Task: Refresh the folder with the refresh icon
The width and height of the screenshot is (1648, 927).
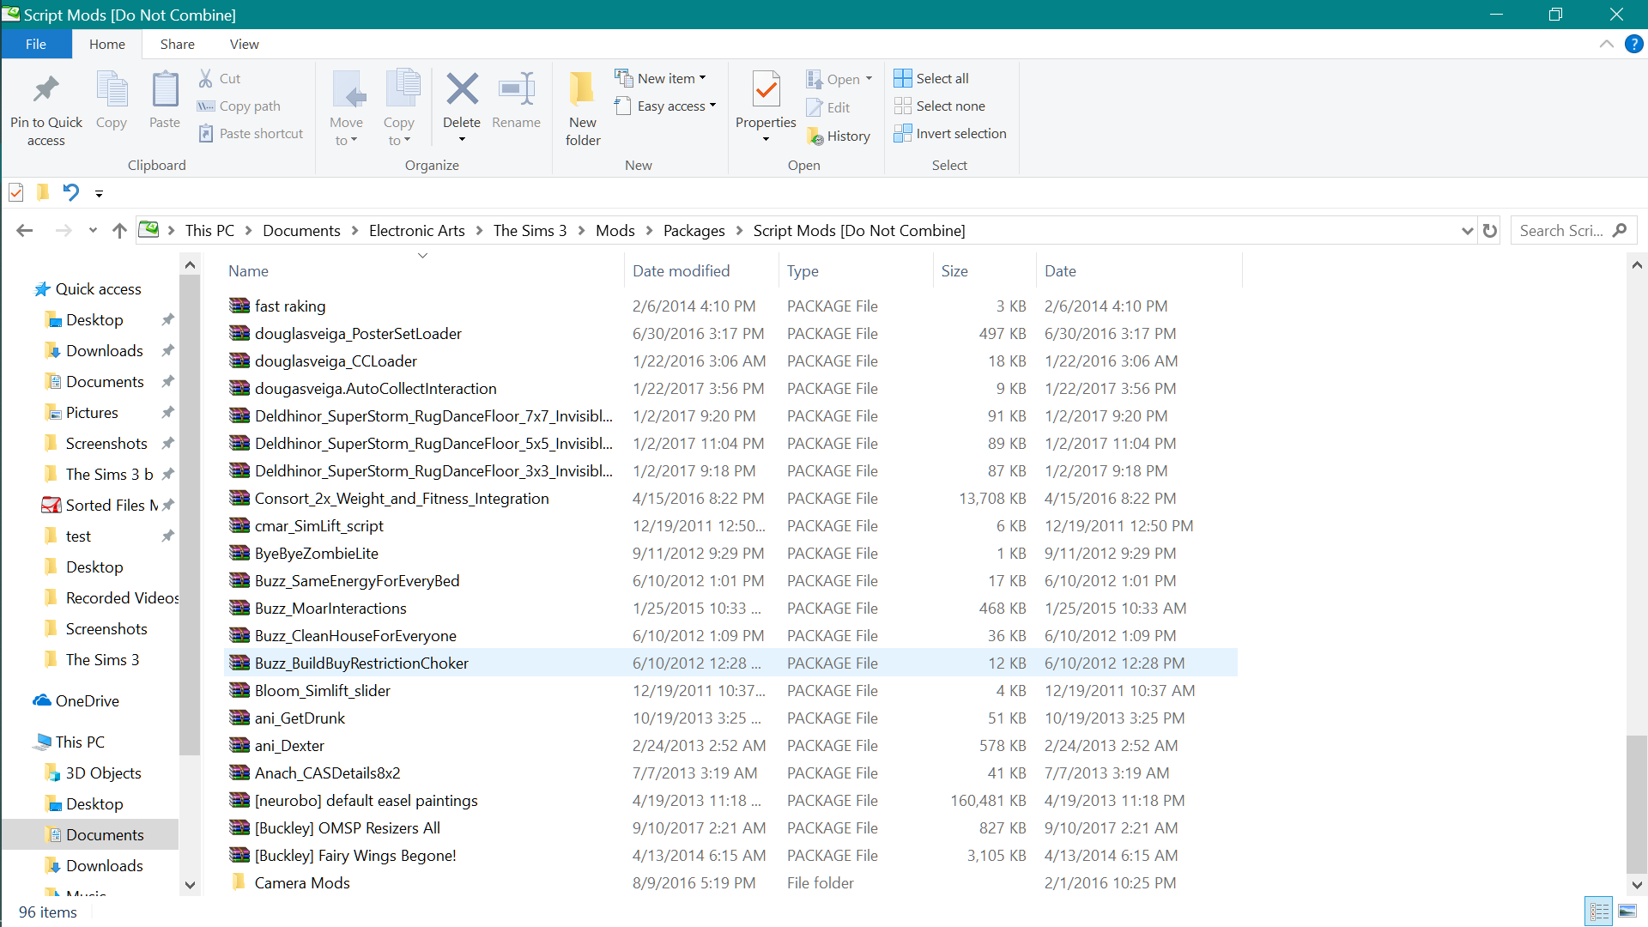Action: pyautogui.click(x=1490, y=230)
